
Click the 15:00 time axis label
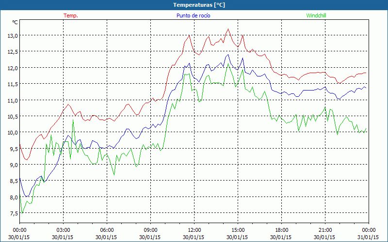(x=238, y=230)
